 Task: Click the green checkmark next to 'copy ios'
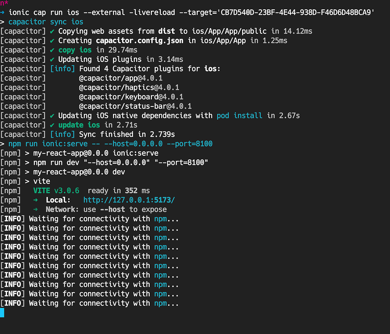click(52, 50)
